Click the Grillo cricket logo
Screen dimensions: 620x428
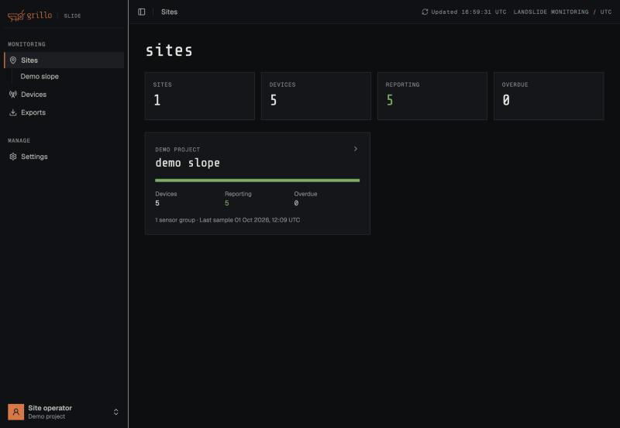(30, 16)
